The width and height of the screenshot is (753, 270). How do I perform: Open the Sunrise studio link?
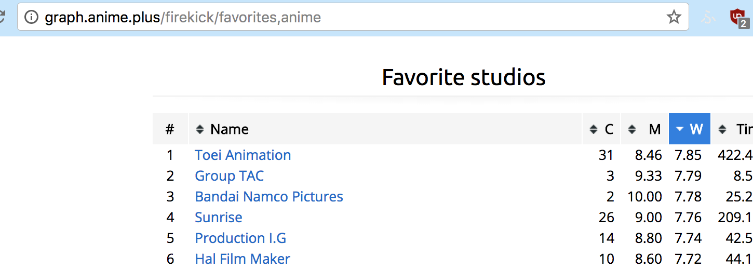[x=218, y=218]
